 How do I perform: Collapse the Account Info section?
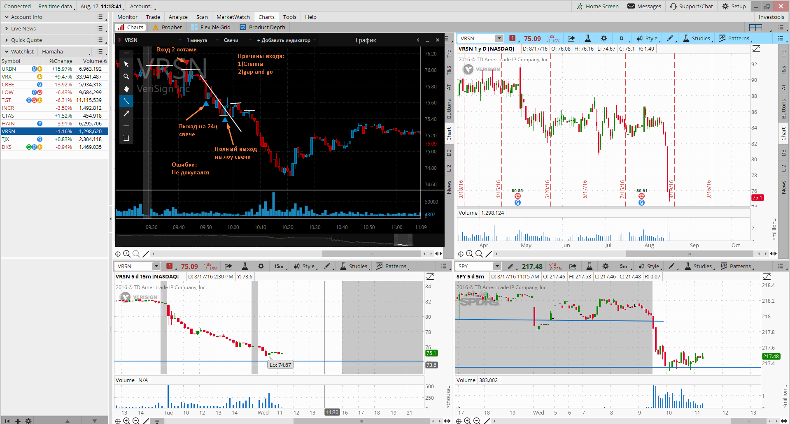[x=7, y=17]
